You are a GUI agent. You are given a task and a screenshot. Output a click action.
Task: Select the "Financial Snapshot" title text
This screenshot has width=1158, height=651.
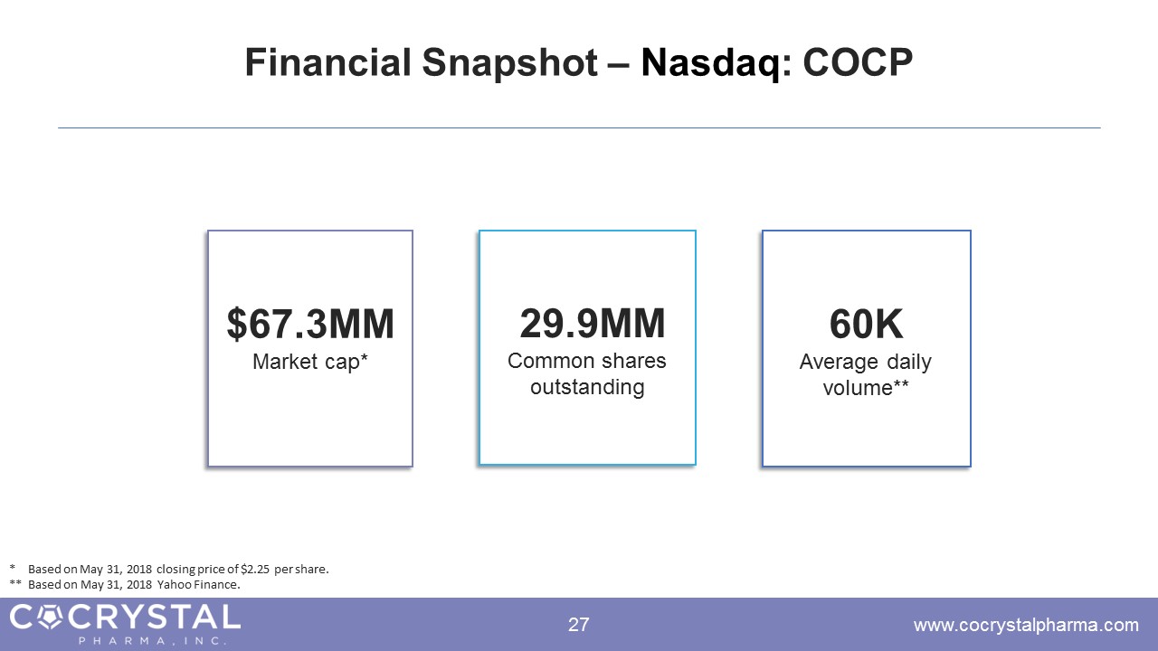421,63
